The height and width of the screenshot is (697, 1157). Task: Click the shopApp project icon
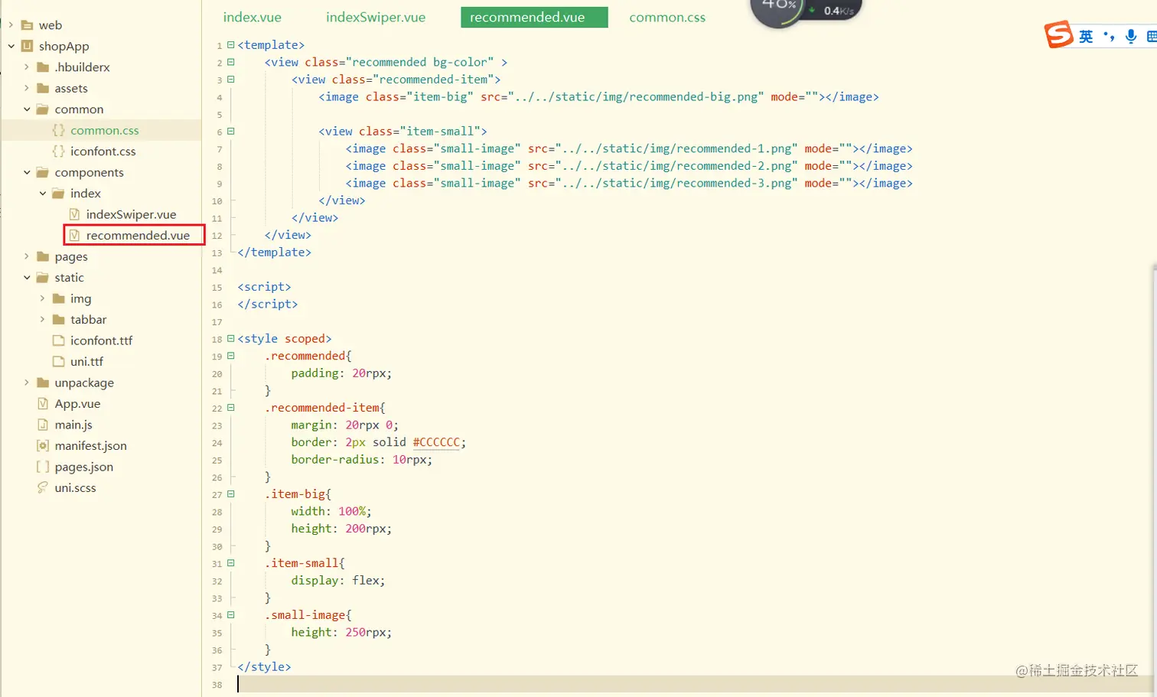27,46
